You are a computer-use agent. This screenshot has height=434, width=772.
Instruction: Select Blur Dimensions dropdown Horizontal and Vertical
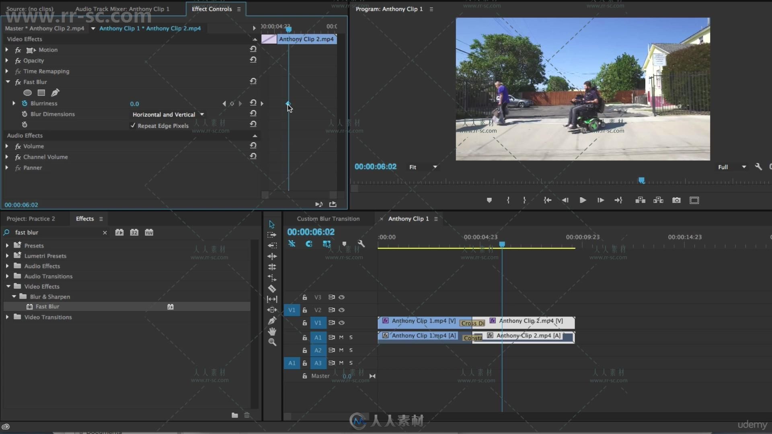pos(167,114)
